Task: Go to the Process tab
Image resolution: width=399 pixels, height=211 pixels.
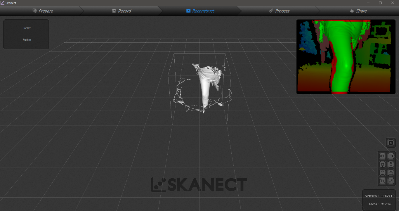Action: pyautogui.click(x=279, y=11)
